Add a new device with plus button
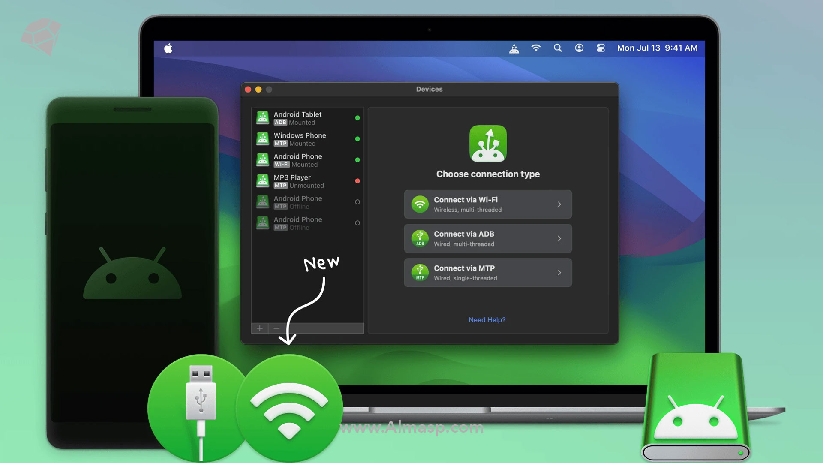This screenshot has height=463, width=823. [x=260, y=328]
